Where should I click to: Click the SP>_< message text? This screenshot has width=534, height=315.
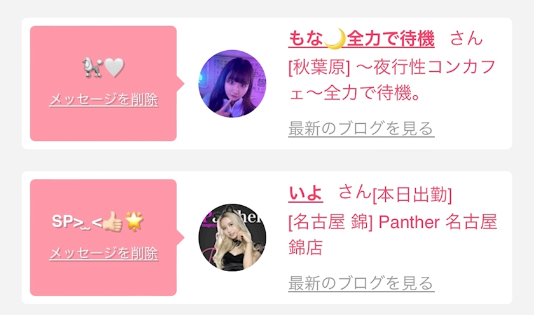click(x=77, y=222)
